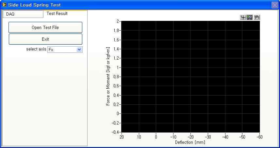Click the LabVIEW icon in title bar
Viewport: 280px width, 148px height.
pos(4,5)
